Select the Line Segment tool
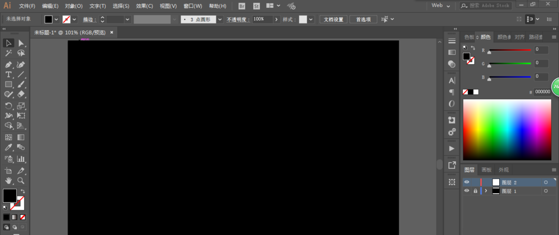Screen dimensions: 559x235 point(21,74)
